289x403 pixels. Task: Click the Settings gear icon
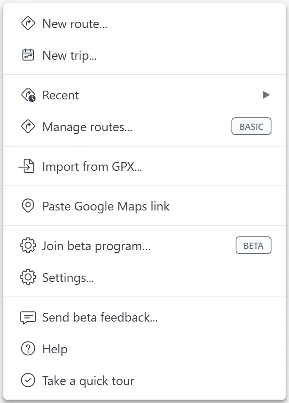tap(28, 277)
